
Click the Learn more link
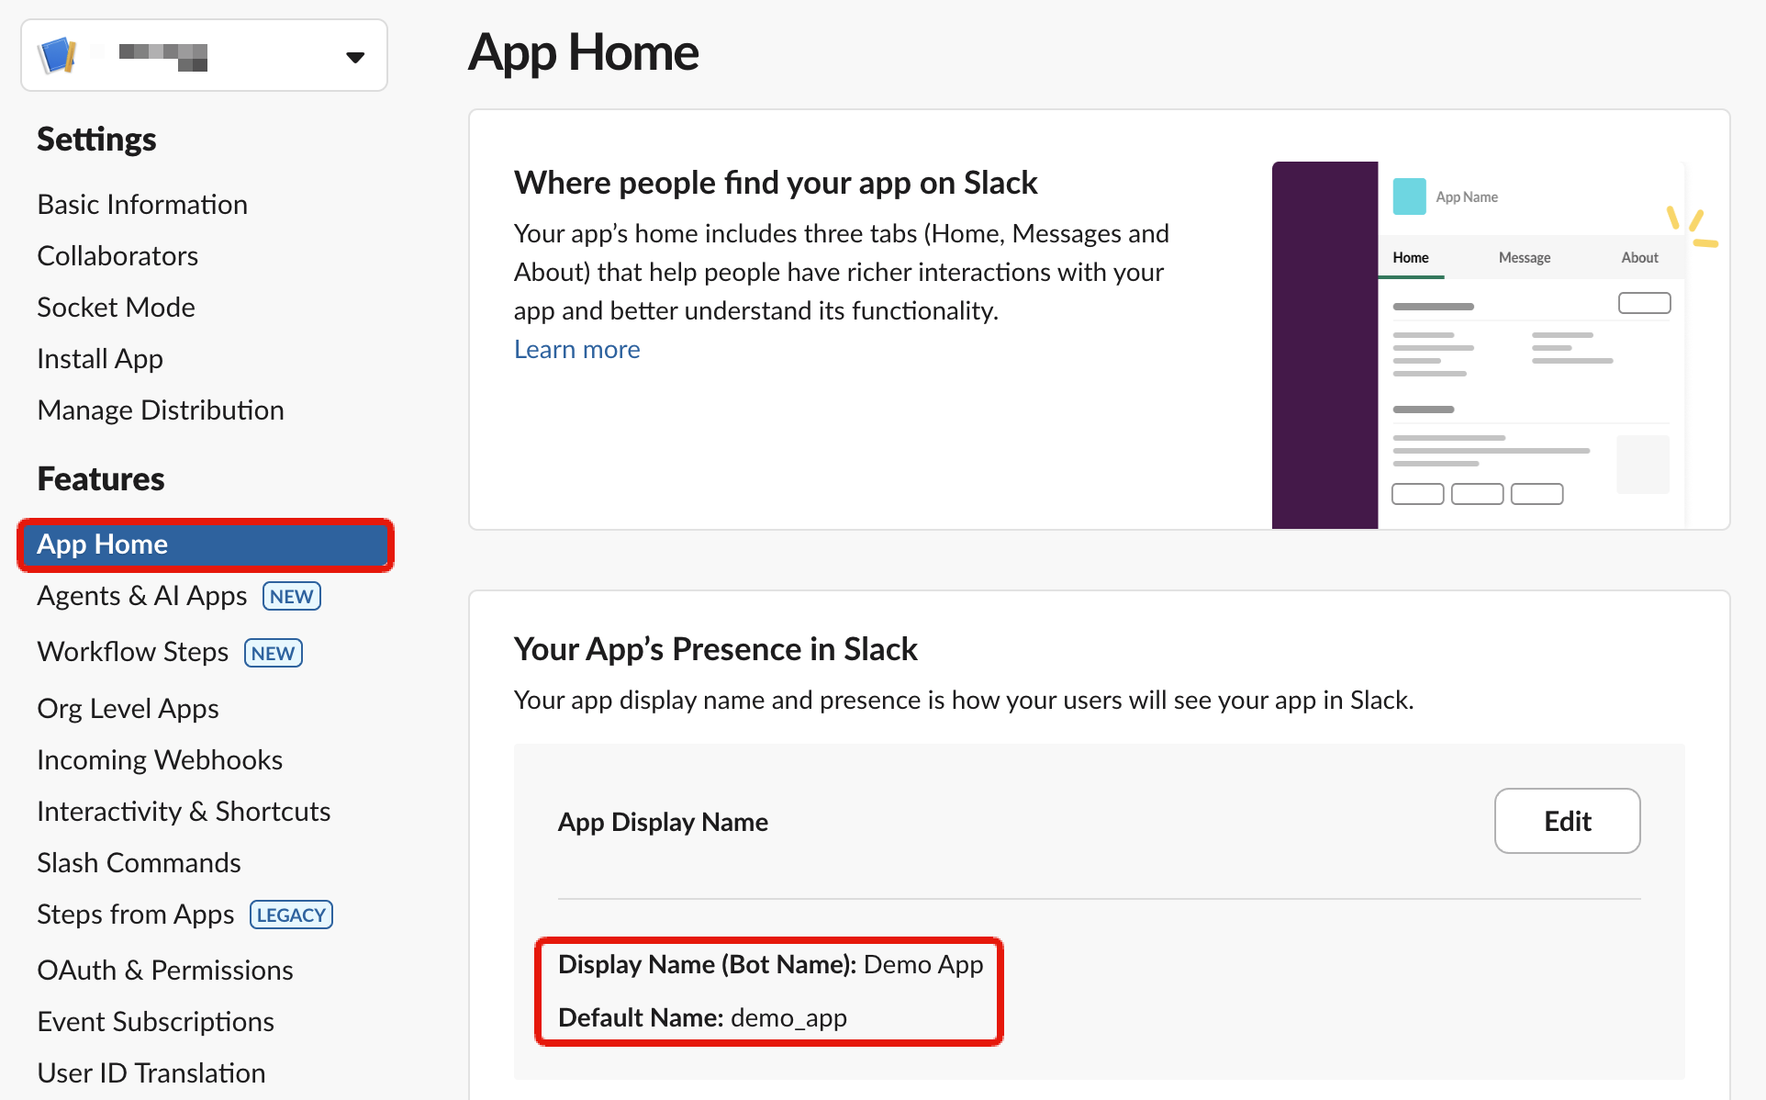click(576, 349)
